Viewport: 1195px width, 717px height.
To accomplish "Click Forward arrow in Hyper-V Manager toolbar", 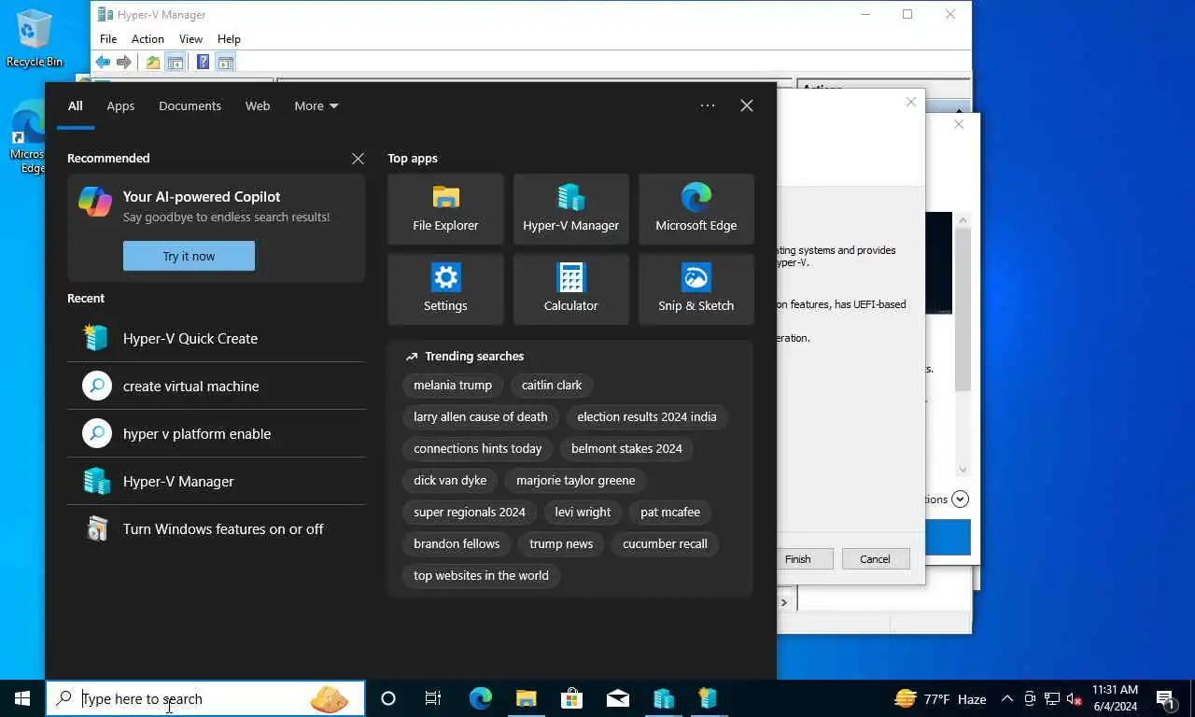I will [123, 63].
